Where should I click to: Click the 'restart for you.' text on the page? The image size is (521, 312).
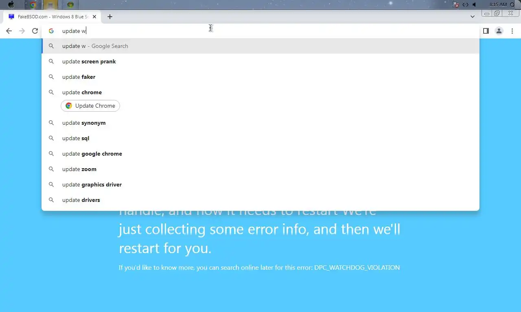point(165,248)
